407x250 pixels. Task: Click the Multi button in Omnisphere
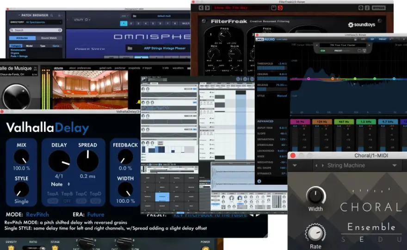point(185,24)
